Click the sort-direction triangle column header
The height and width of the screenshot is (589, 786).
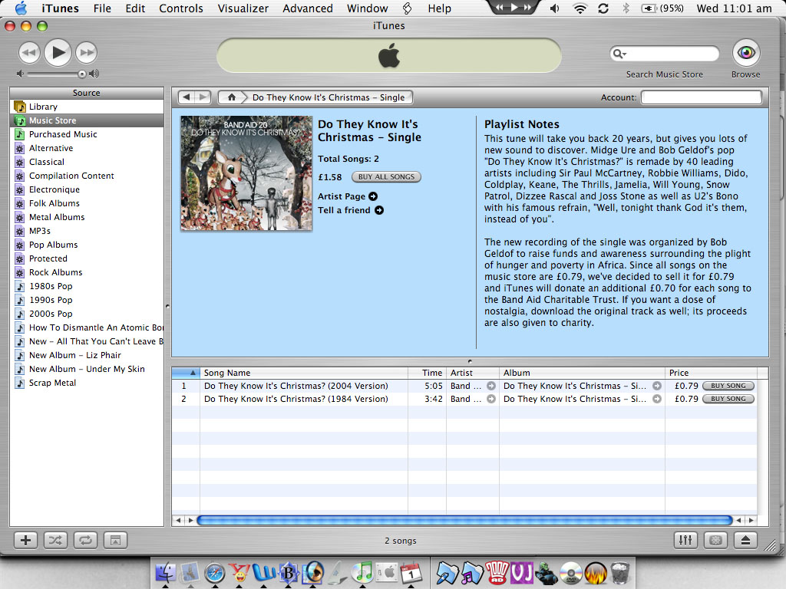(x=186, y=373)
